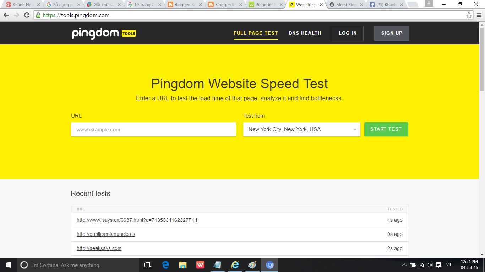485x272 pixels.
Task: Click the browser forward arrow
Action: coord(16,15)
